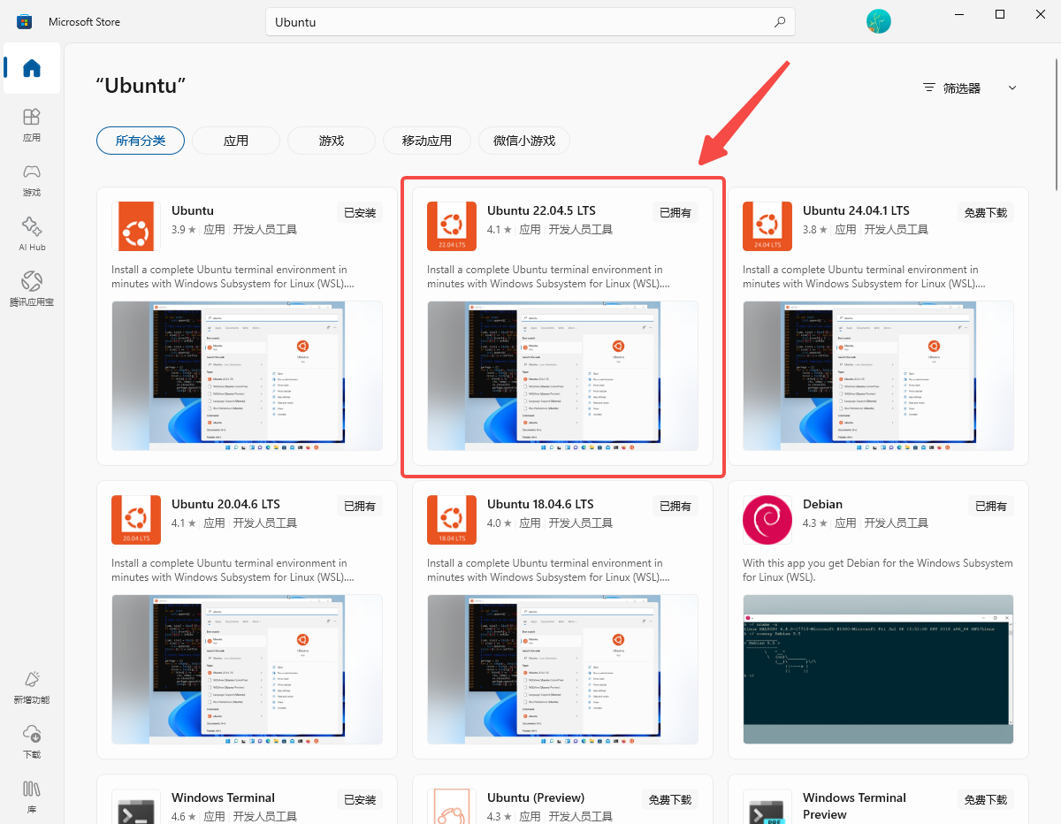Open the 游戏 (Gaming) sidebar section

[32, 179]
